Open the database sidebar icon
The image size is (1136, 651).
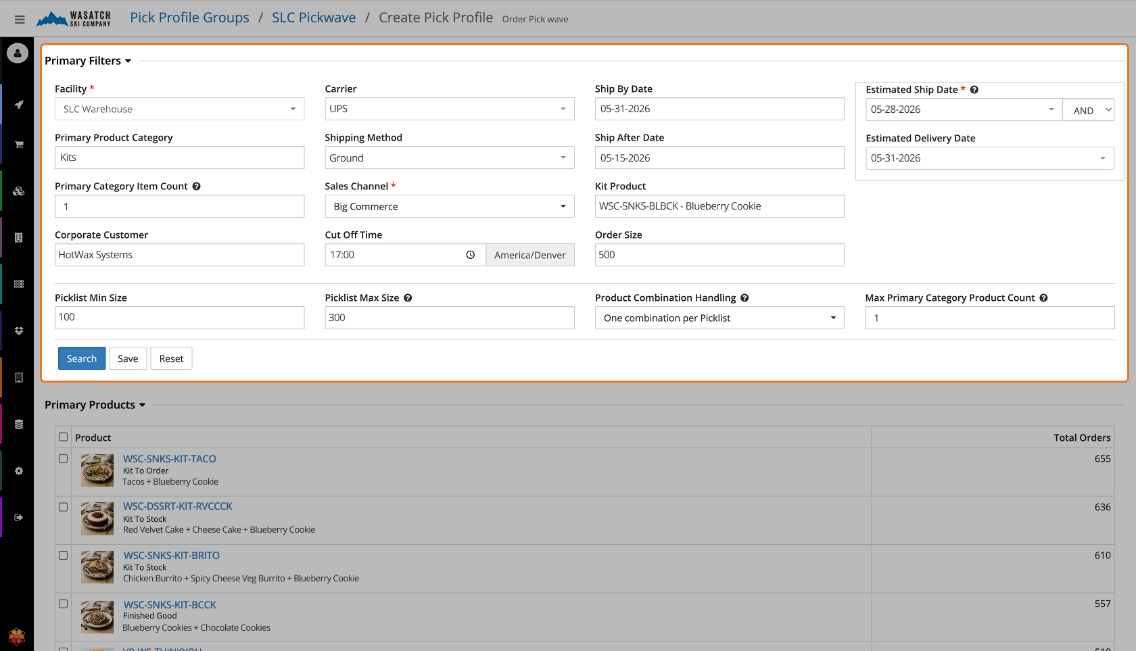[x=19, y=424]
